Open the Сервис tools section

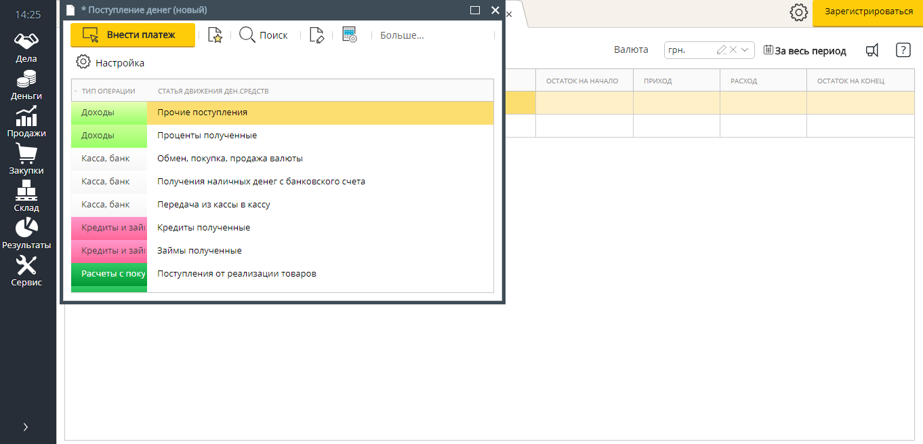click(26, 271)
